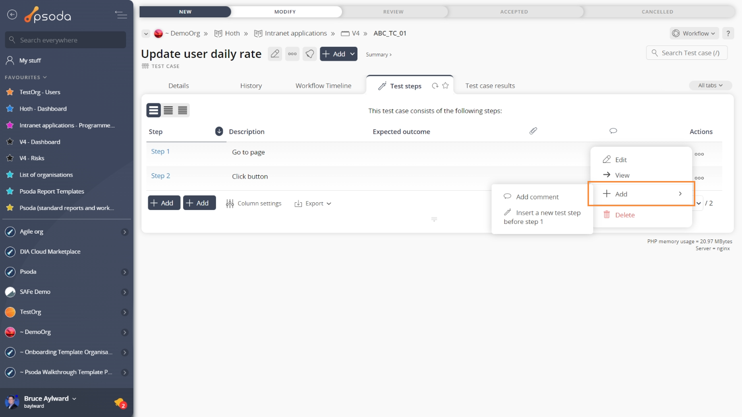Viewport: 742px width, 417px height.
Task: Click the Search Test case field
Action: coord(686,53)
